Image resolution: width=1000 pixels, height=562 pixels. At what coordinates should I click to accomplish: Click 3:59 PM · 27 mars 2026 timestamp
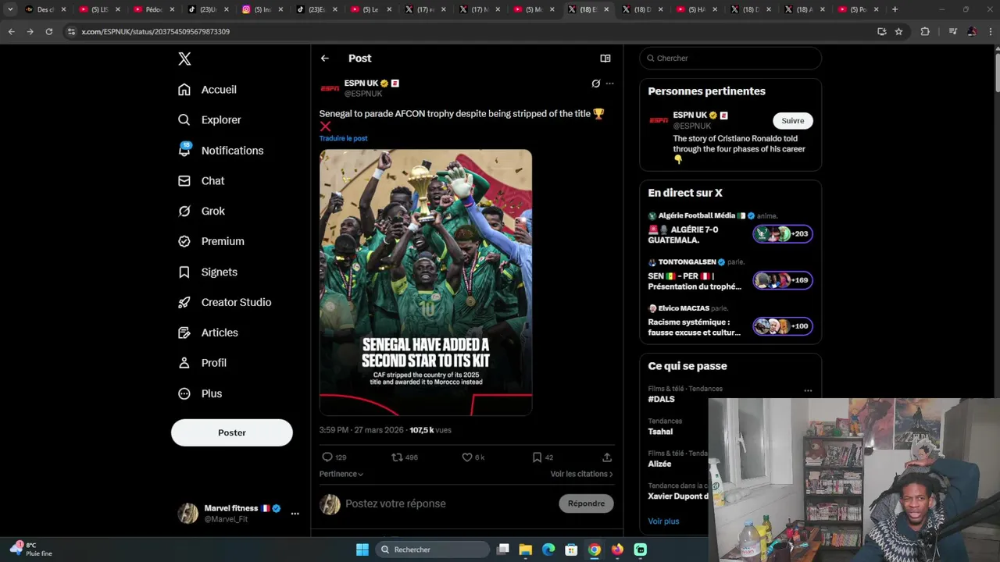click(362, 430)
